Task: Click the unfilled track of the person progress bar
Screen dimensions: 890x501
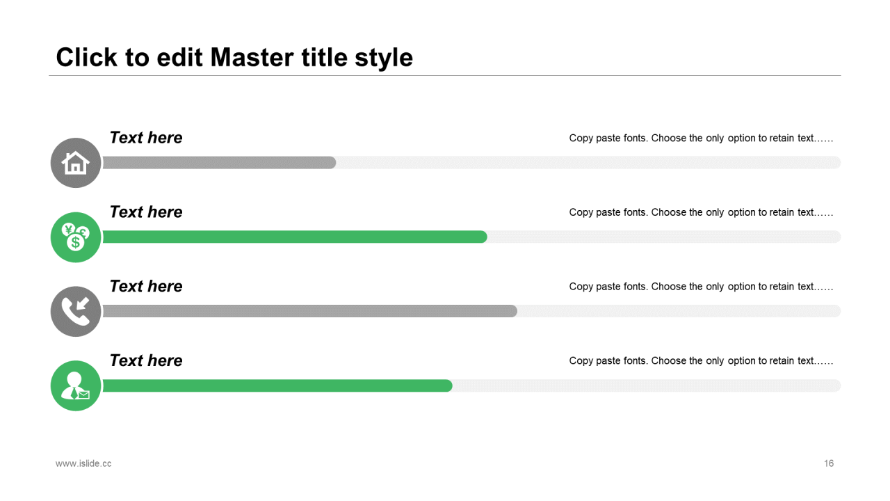Action: (647, 385)
